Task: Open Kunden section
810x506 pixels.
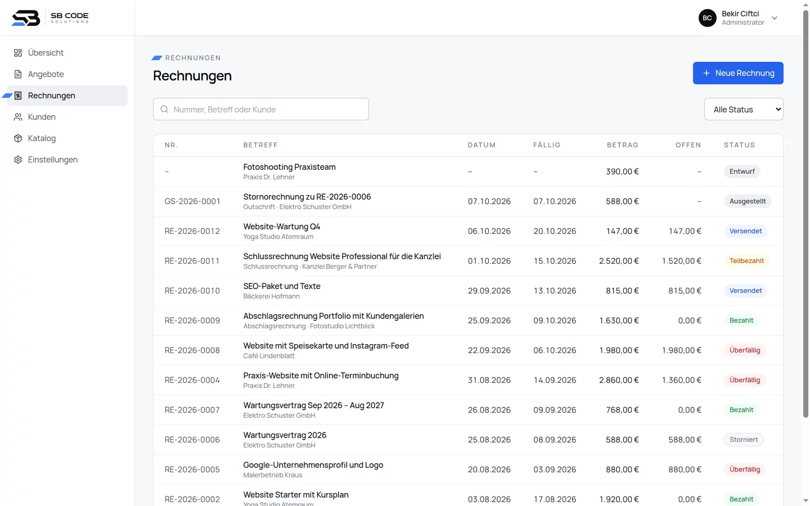Action: (67, 117)
